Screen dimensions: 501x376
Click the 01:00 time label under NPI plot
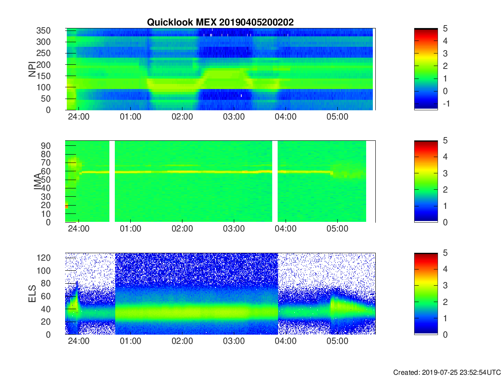click(130, 117)
